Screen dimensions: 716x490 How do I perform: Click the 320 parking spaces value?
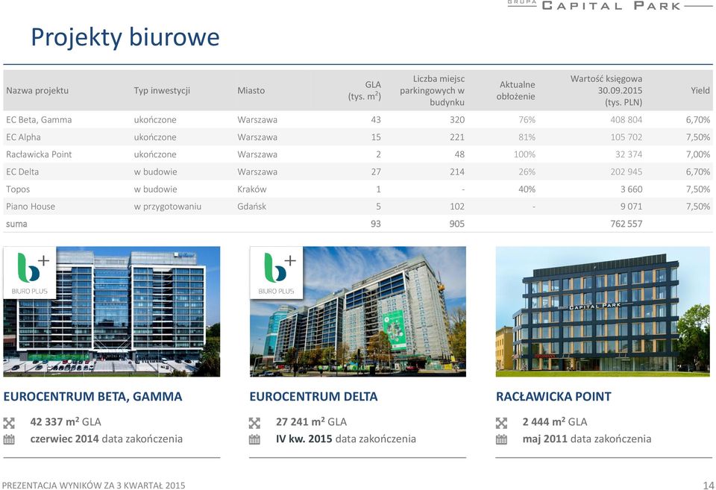(457, 119)
